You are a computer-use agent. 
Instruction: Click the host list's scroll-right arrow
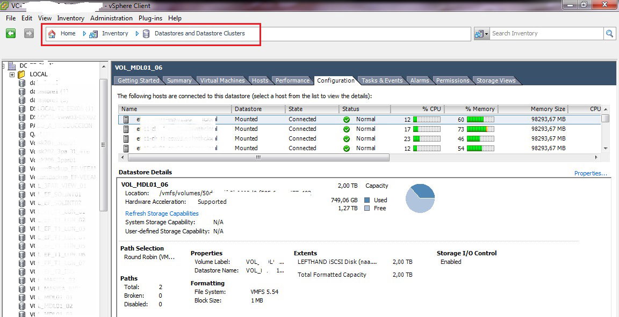pyautogui.click(x=596, y=157)
